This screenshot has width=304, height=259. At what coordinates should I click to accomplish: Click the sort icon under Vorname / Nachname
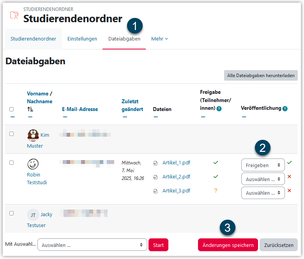click(x=30, y=109)
